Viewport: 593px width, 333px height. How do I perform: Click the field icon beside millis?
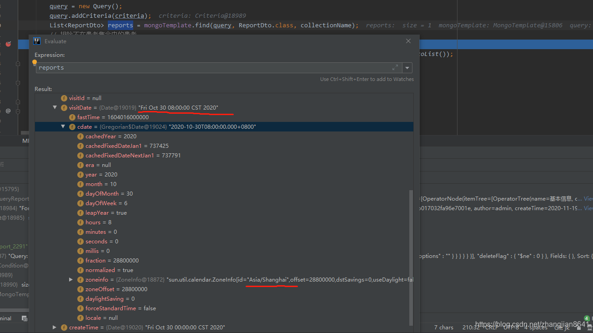(80, 251)
